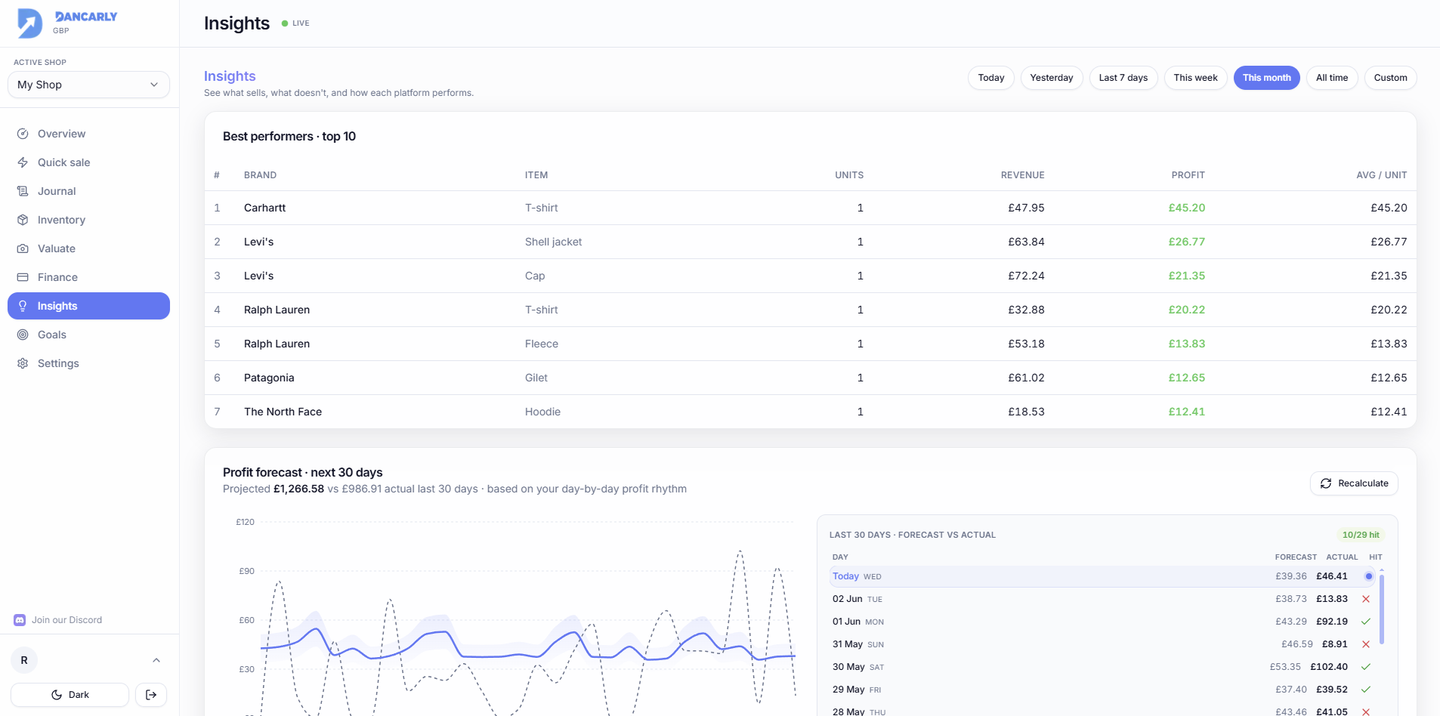Click the £72.24 revenue value
The height and width of the screenshot is (716, 1440).
[x=1026, y=276]
